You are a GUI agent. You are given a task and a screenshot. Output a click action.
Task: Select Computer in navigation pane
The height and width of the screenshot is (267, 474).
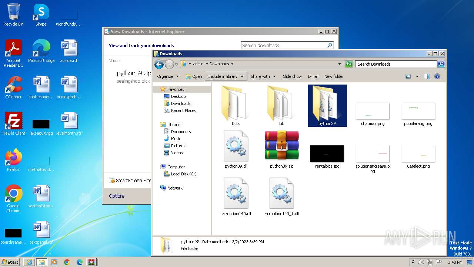[x=176, y=167]
